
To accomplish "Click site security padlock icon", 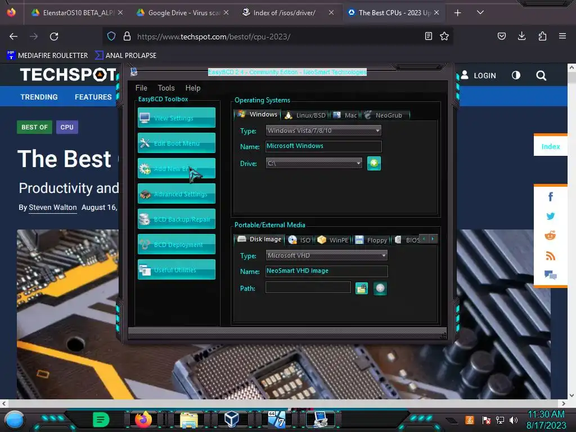I will 127,36.
